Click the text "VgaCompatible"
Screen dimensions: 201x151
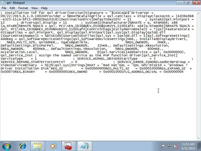74,42
